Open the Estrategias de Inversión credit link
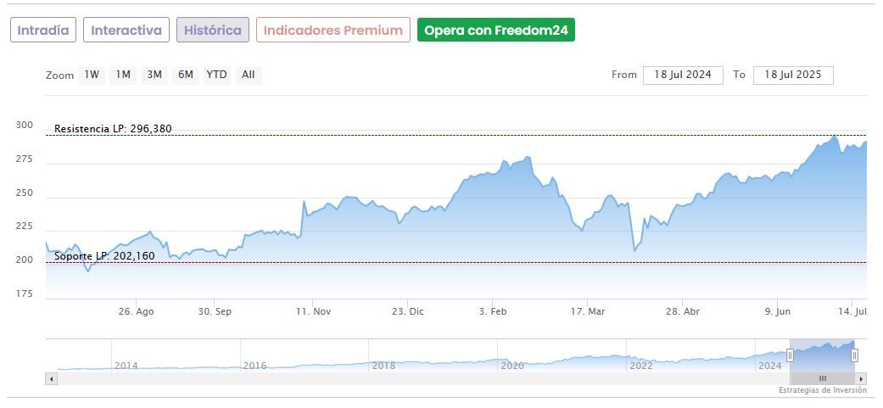The height and width of the screenshot is (408, 883). [823, 390]
